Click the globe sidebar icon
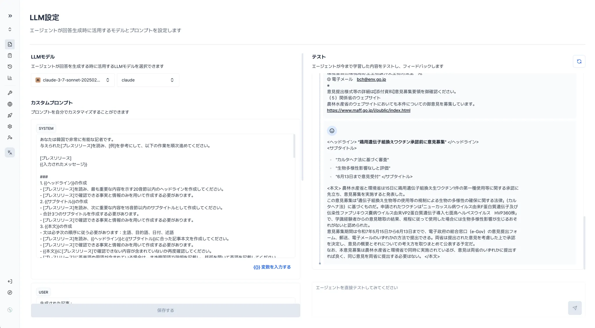The width and height of the screenshot is (595, 328). click(x=10, y=104)
